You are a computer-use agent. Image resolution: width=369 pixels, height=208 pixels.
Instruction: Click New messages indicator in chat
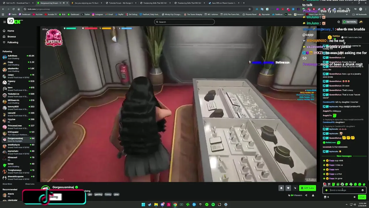pos(344,156)
